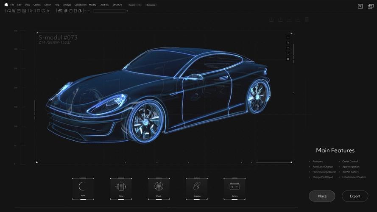The width and height of the screenshot is (377, 212).
Task: Select the Battery component tile
Action: [235, 189]
